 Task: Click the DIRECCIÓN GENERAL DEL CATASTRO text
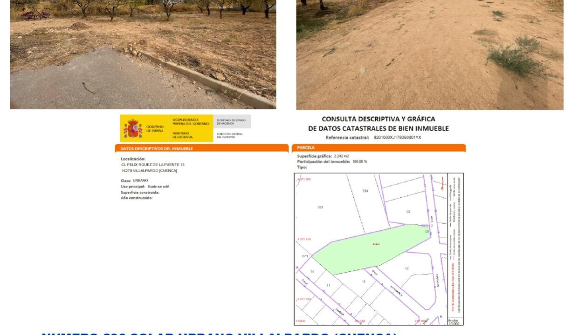230,135
